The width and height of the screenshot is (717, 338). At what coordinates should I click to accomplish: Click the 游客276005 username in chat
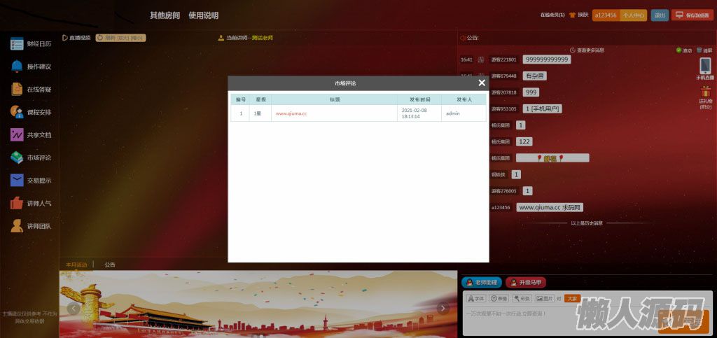[x=503, y=191]
